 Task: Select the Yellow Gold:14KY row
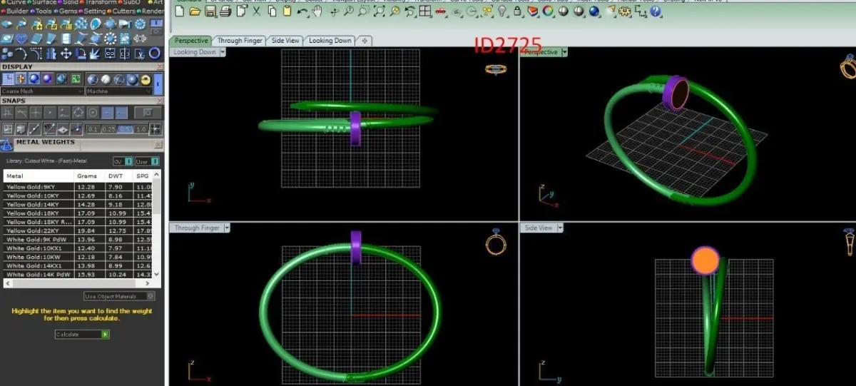coord(78,204)
